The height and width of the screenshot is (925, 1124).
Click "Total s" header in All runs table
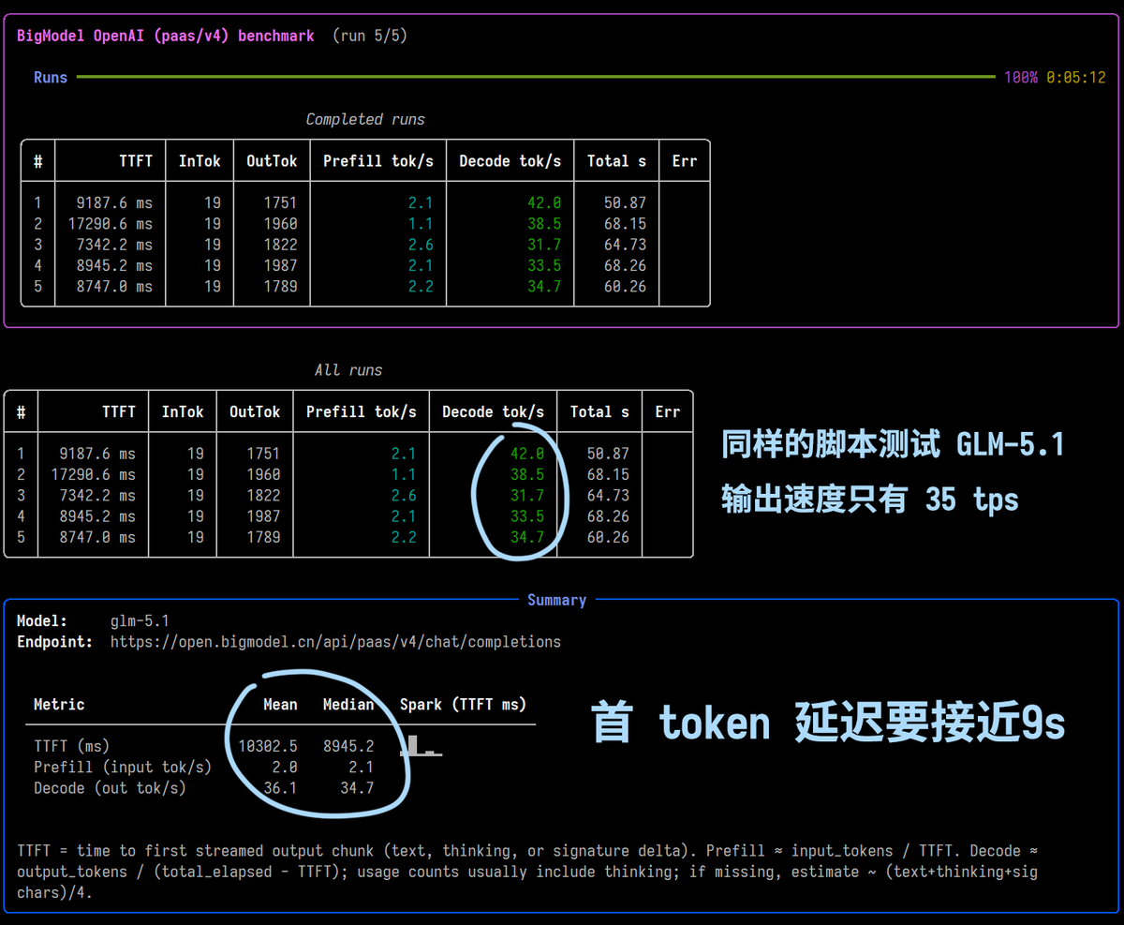click(x=599, y=412)
